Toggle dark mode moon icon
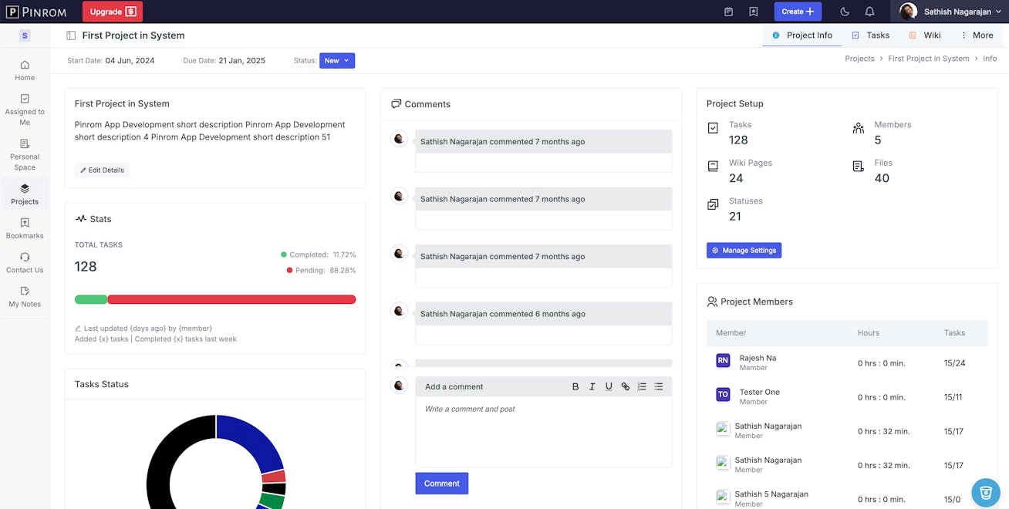Viewport: 1009px width, 509px height. [845, 12]
